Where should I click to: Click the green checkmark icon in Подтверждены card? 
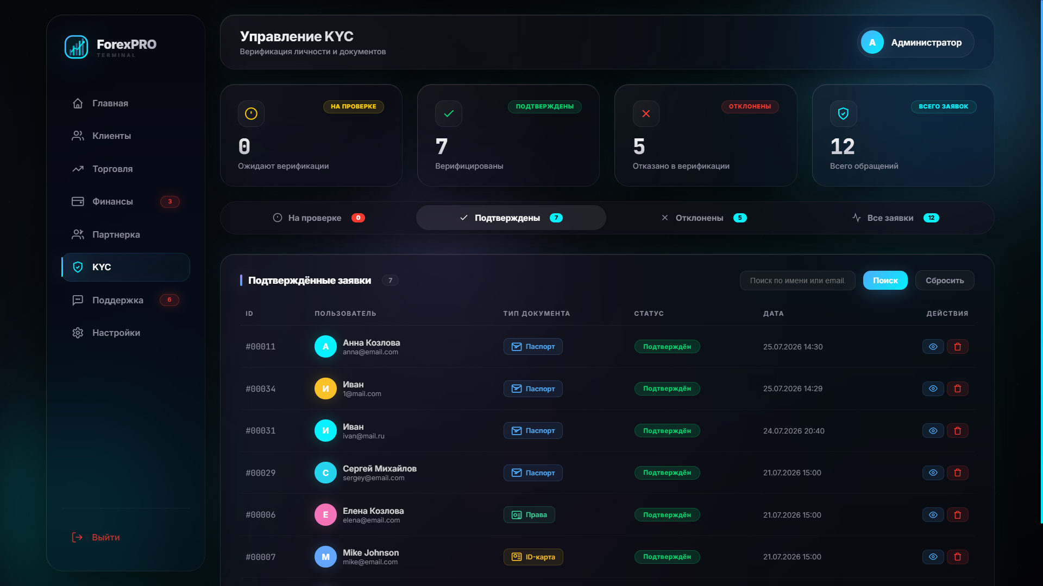[x=449, y=113]
